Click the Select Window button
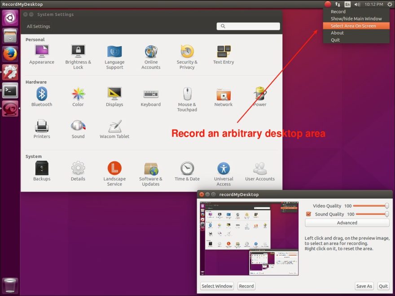The image size is (395, 296). (x=217, y=286)
